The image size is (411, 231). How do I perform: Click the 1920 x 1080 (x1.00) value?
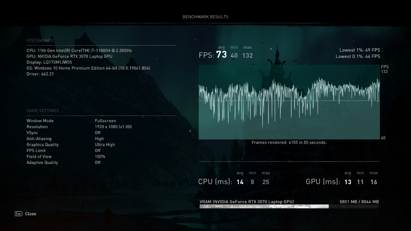(113, 127)
